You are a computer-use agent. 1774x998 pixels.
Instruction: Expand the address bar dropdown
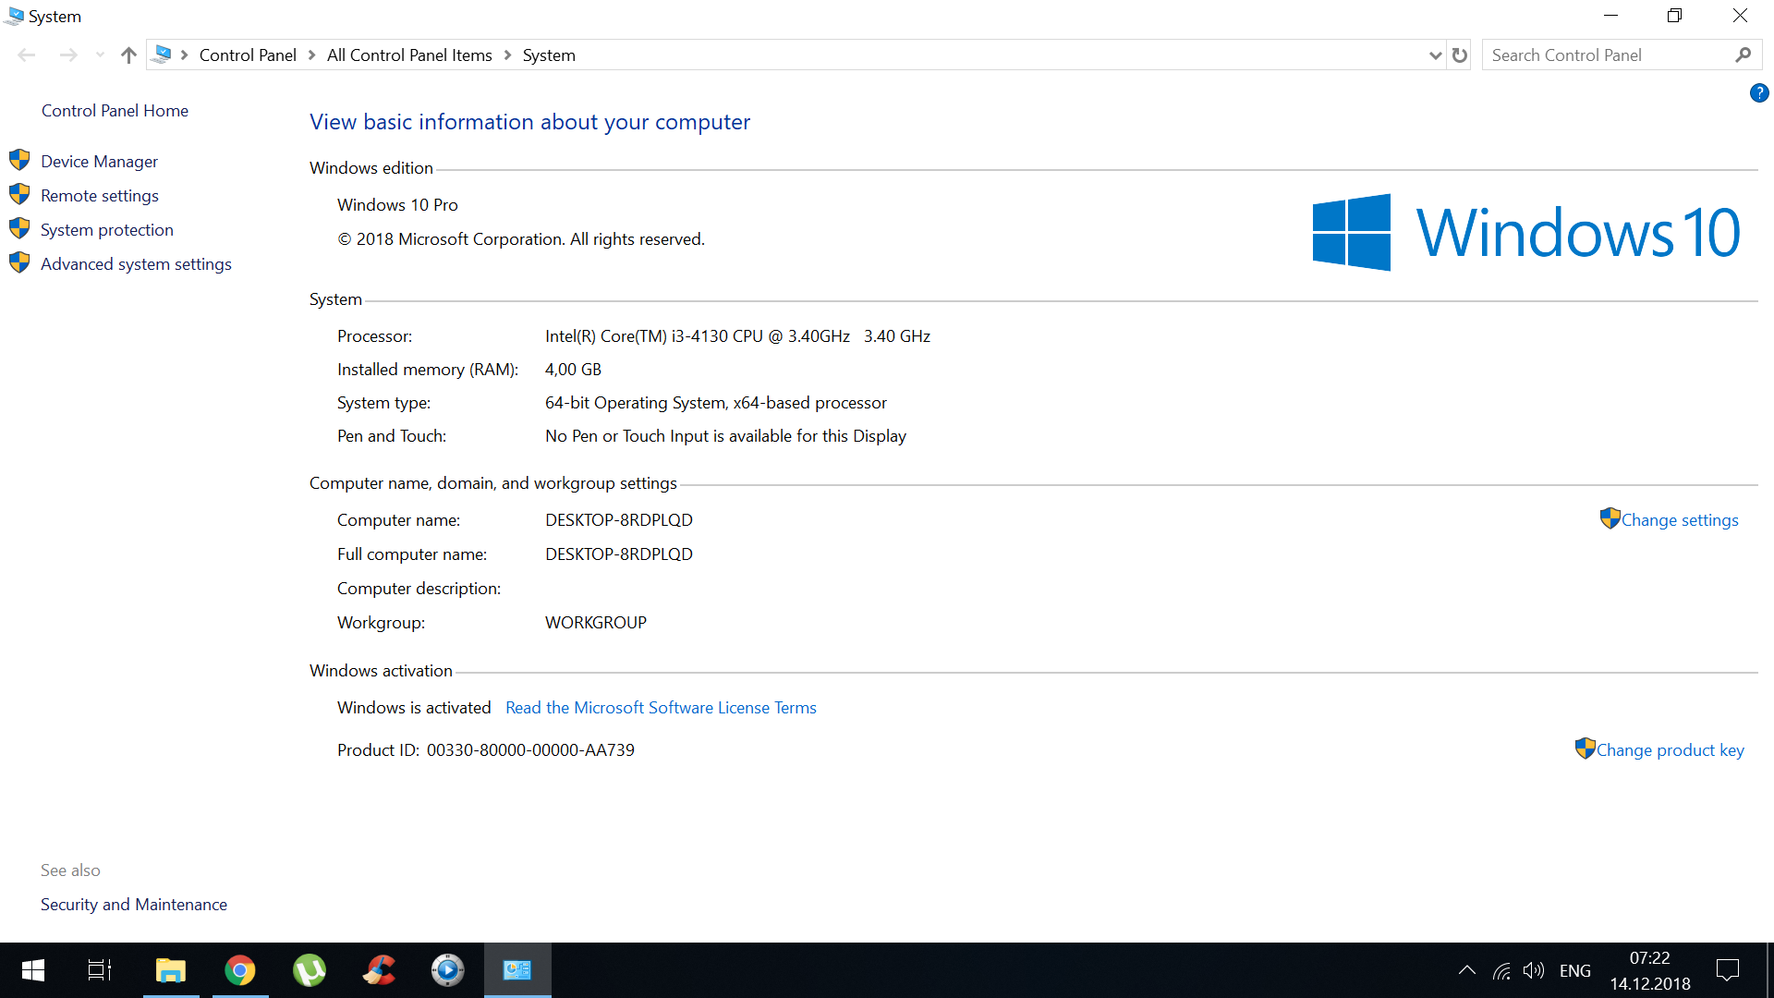pos(1435,55)
